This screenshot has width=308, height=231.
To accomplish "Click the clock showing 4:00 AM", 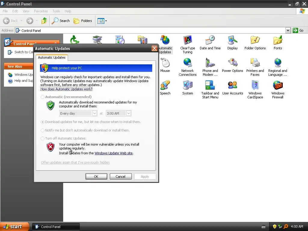I will [x=297, y=226].
